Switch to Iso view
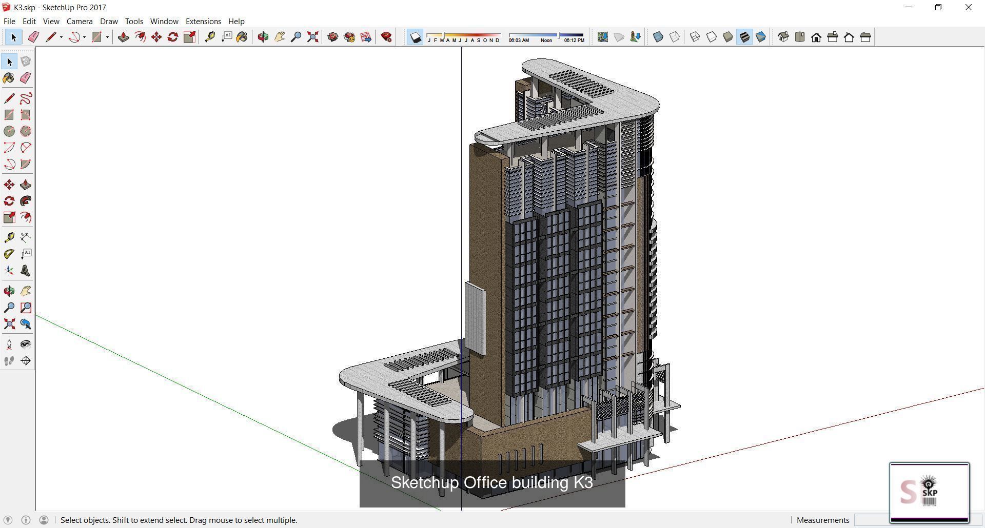Viewport: 985px width, 528px height. tap(783, 37)
